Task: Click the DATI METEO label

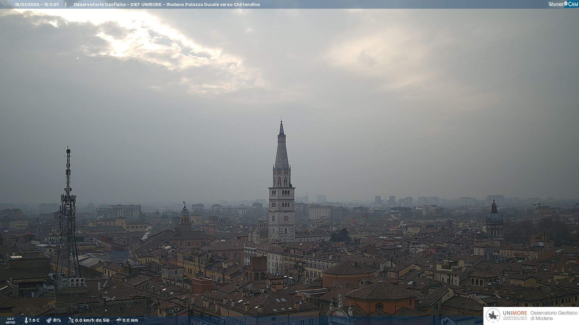Action: click(x=11, y=320)
